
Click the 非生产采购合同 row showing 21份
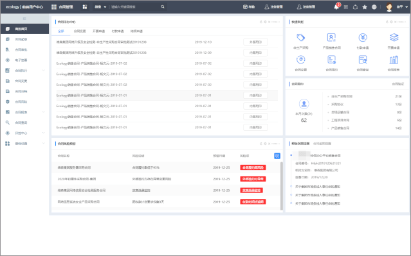coord(365,96)
